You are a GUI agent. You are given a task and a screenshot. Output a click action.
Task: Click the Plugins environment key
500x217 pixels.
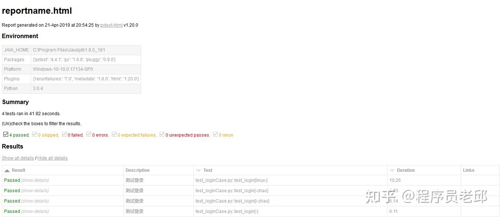click(x=12, y=79)
